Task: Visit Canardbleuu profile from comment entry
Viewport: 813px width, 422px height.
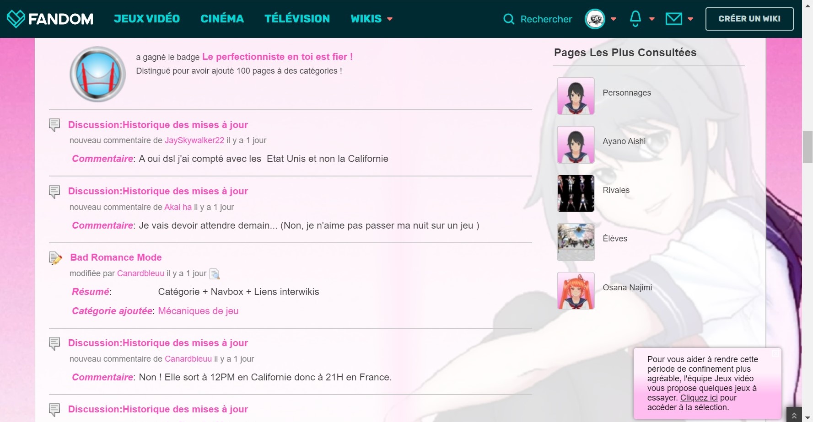Action: 188,359
